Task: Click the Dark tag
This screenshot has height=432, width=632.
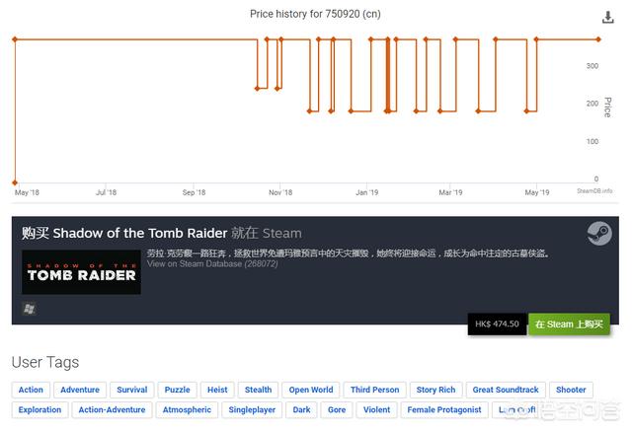Action: tap(301, 410)
